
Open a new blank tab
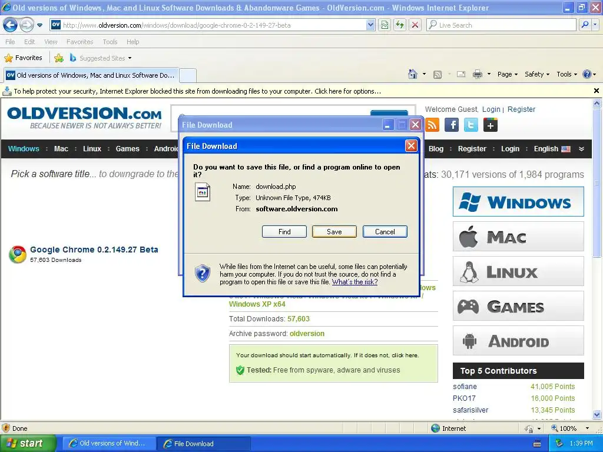click(x=188, y=75)
